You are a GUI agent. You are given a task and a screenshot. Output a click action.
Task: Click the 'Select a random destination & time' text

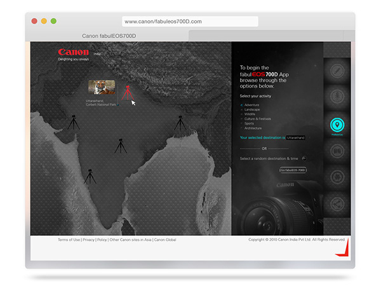[269, 158]
